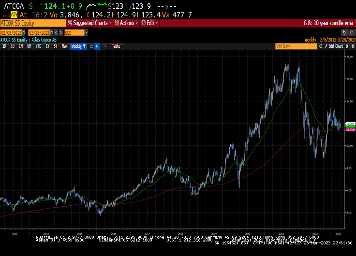Expand the USD currency dropdown arrow
This screenshot has height=256, width=356.
[x=86, y=33]
